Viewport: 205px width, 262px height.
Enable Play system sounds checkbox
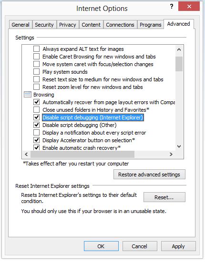pyautogui.click(x=37, y=72)
